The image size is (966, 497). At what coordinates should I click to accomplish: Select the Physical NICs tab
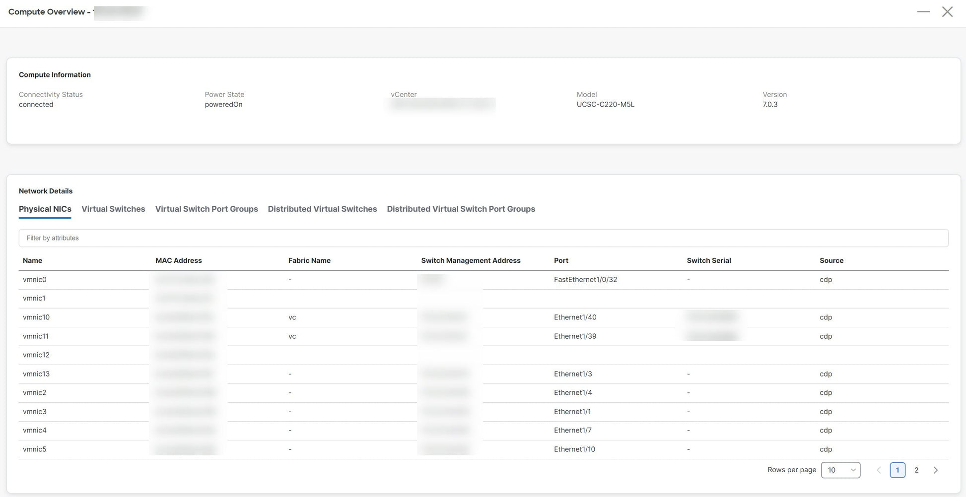pyautogui.click(x=45, y=209)
